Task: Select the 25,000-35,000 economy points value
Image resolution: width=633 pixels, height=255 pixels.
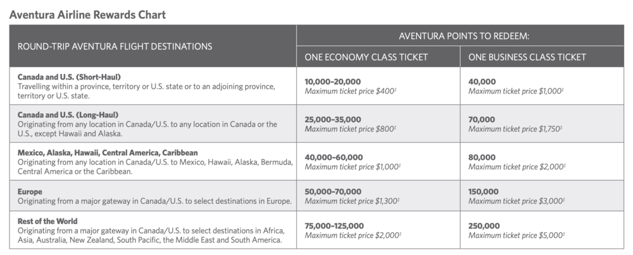Action: point(333,119)
